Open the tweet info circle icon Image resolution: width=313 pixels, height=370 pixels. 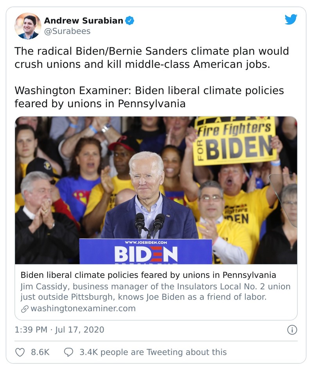point(292,330)
